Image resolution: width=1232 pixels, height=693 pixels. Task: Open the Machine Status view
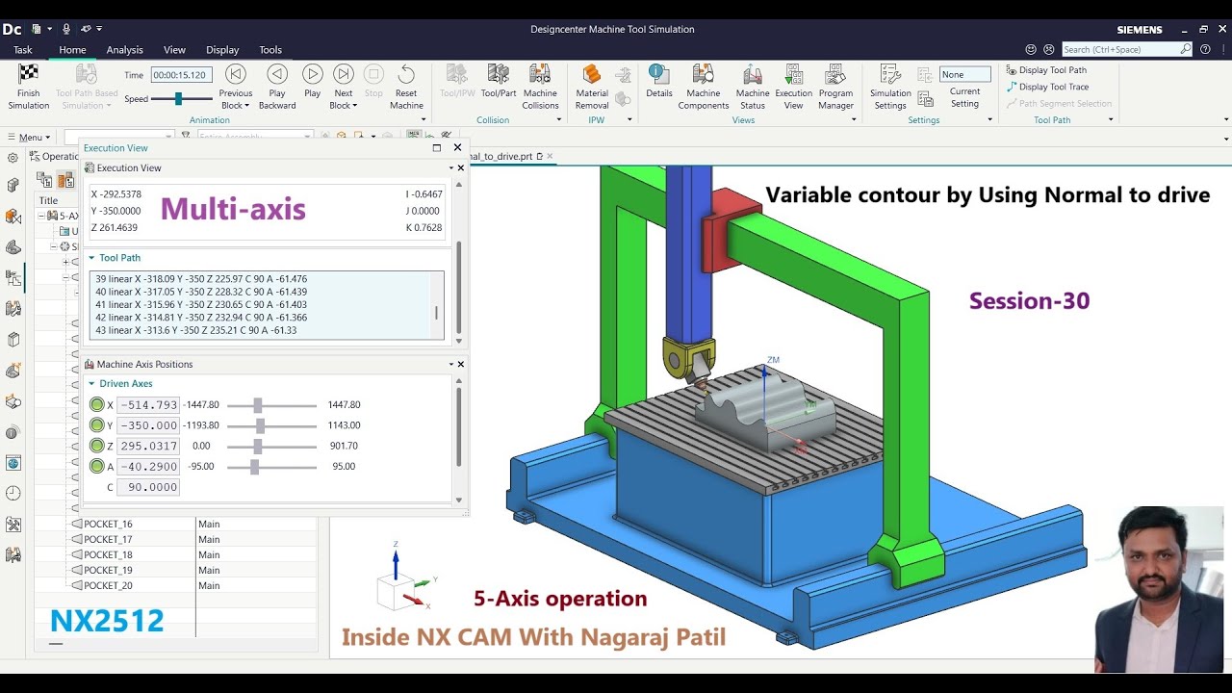[x=753, y=87]
